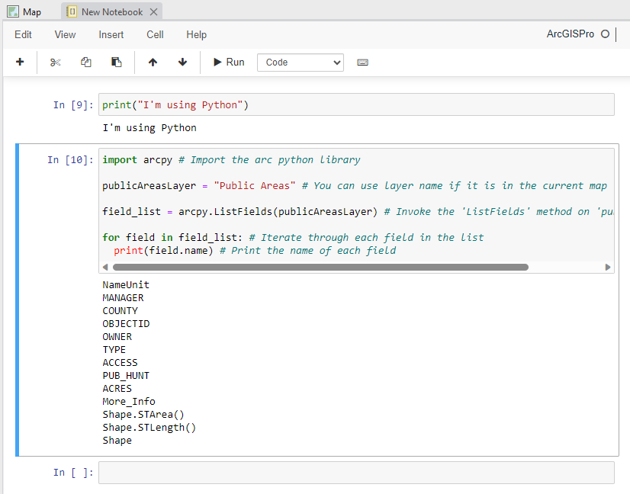630x494 pixels.
Task: Click the empty input cell at the bottom
Action: coord(356,473)
